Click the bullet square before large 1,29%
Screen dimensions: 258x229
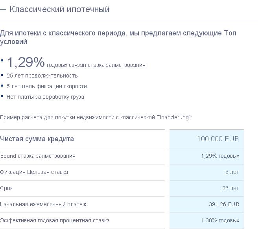2,61
